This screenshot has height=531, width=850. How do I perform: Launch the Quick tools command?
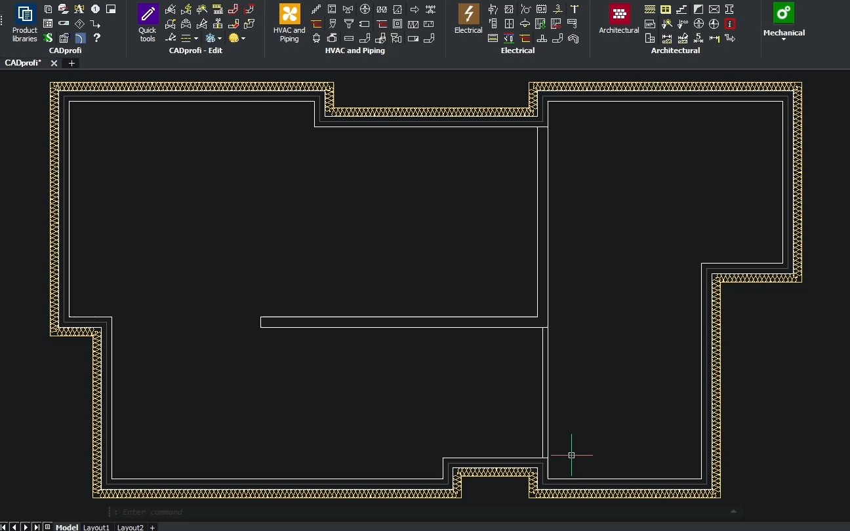[x=148, y=23]
